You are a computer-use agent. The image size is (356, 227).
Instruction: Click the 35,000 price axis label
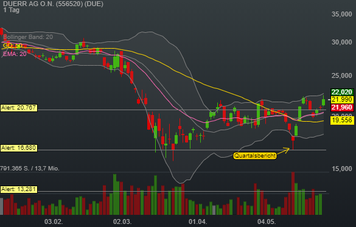(341, 14)
